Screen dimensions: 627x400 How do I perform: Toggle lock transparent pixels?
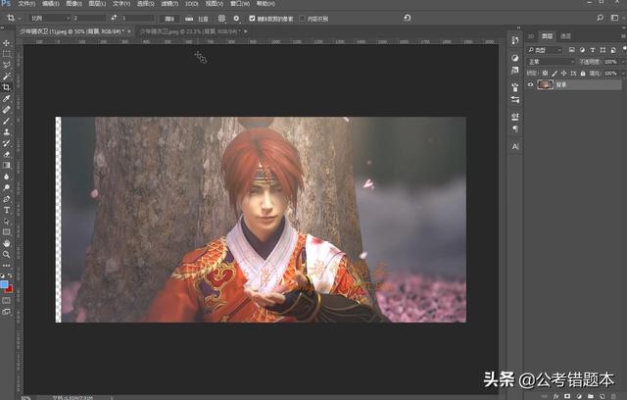tap(545, 74)
